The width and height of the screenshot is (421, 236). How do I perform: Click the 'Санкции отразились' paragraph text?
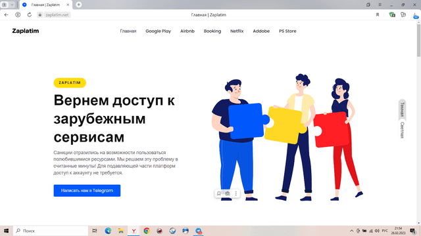[116, 163]
